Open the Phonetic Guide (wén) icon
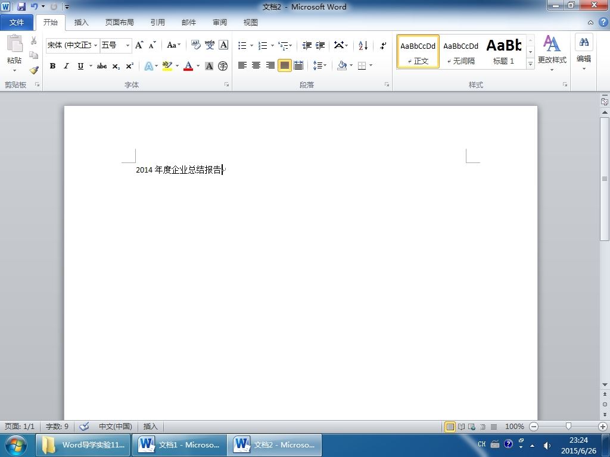This screenshot has height=457, width=610. (x=210, y=45)
